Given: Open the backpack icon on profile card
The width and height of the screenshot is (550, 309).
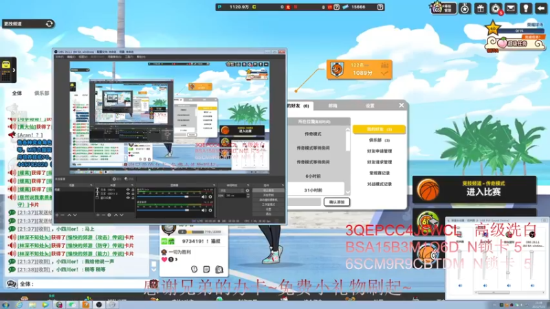Looking at the screenshot, I should pos(219,269).
